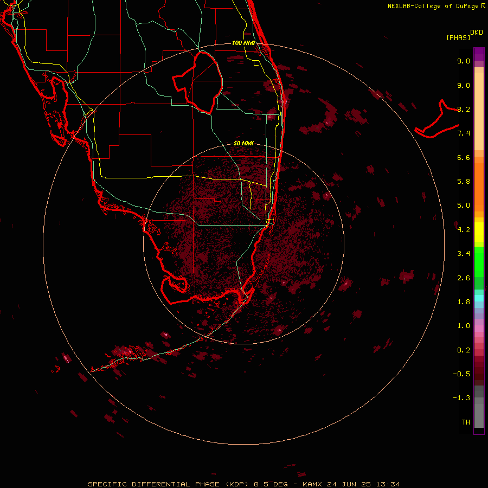Click the 5.0 scale label
Screen dimensions: 488x488
point(464,206)
